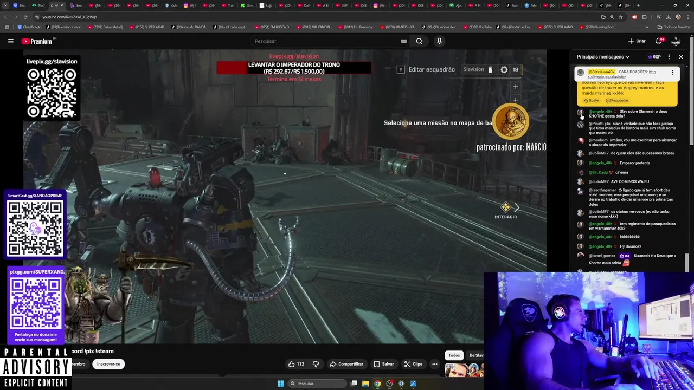Select the Todos filter chip

(x=454, y=355)
